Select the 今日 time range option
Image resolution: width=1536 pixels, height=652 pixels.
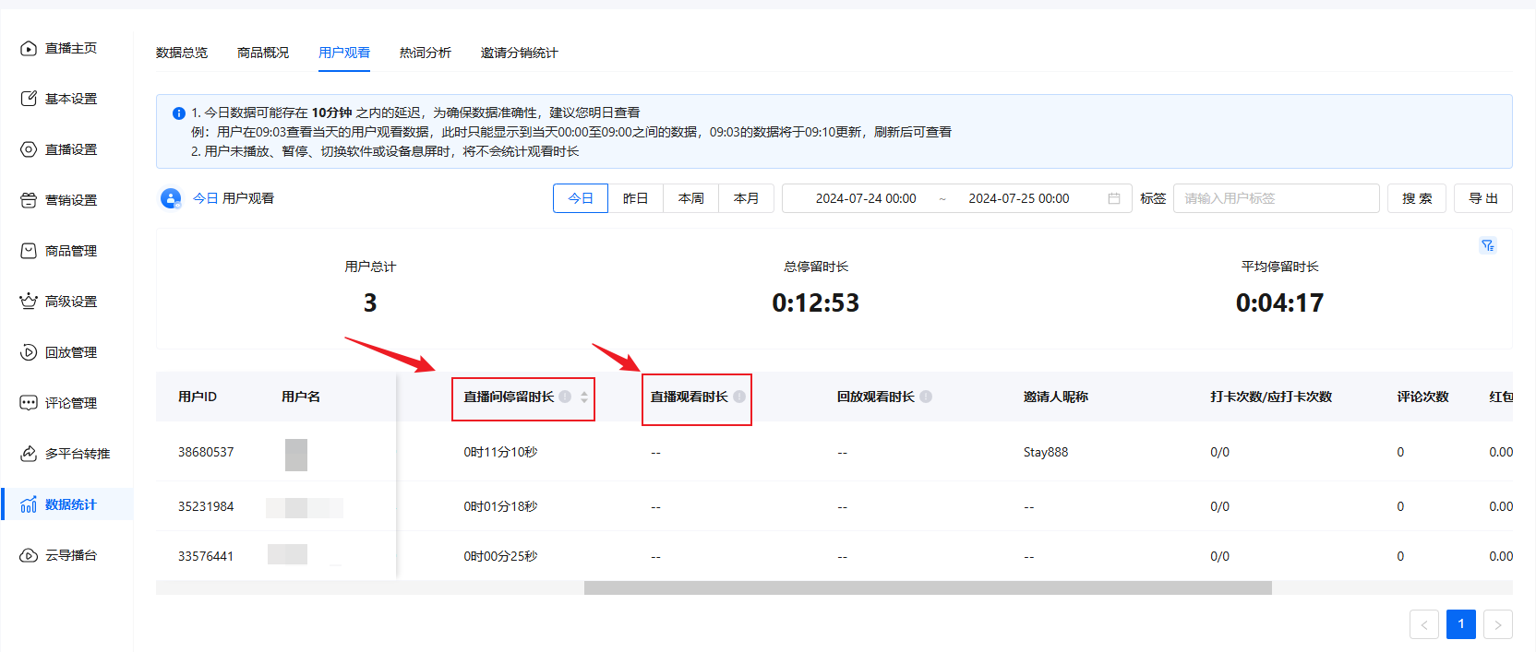pos(580,198)
